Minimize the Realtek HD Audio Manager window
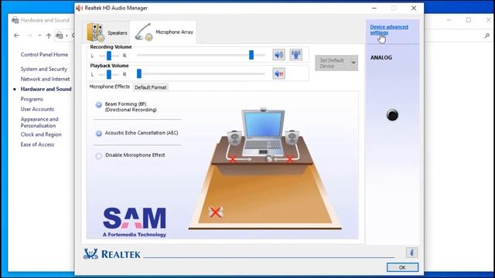The height and width of the screenshot is (278, 495). tap(374, 8)
